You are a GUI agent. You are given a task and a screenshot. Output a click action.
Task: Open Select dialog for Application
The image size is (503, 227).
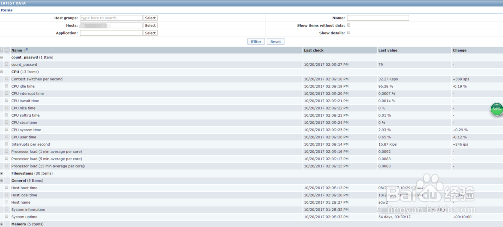(x=150, y=33)
